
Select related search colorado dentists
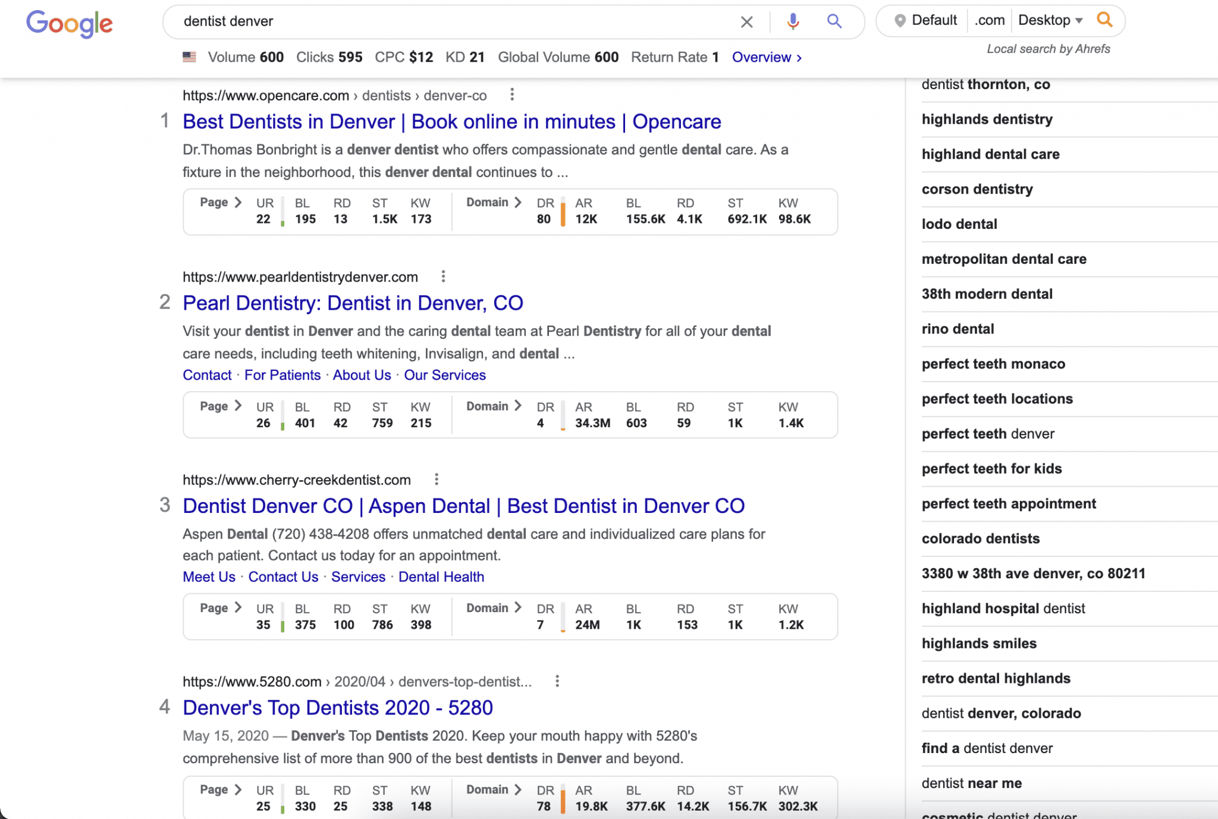coord(981,539)
